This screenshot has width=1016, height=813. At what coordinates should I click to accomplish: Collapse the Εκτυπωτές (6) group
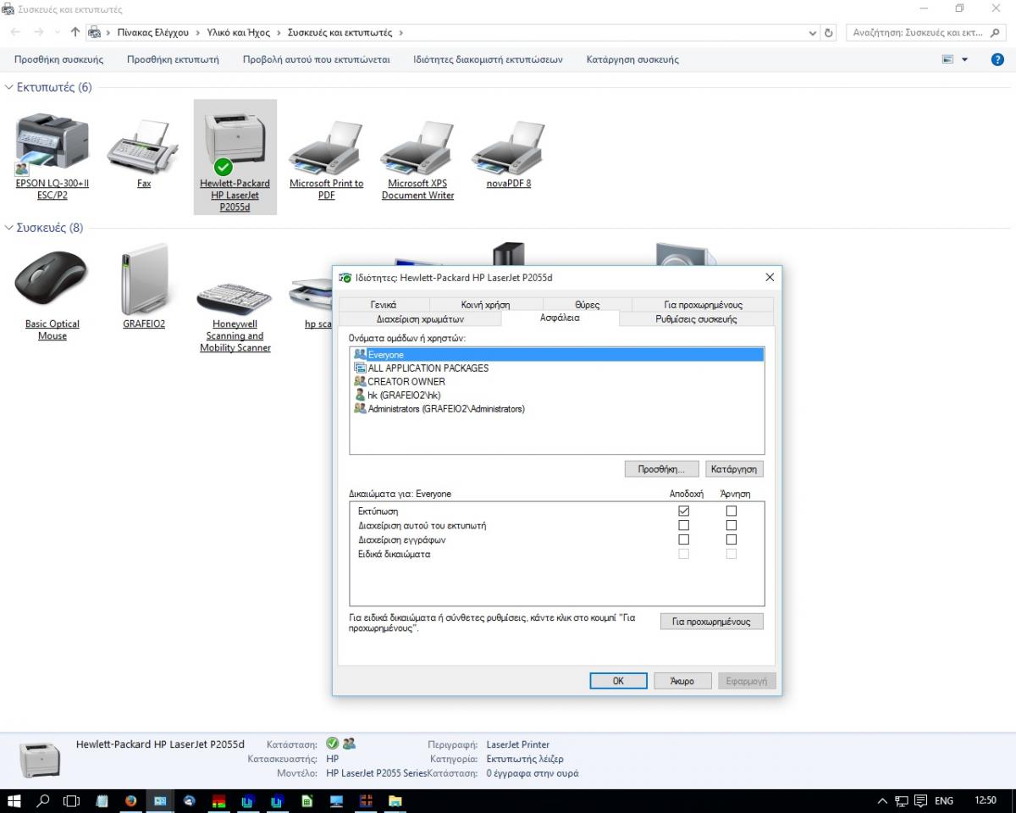pos(9,87)
